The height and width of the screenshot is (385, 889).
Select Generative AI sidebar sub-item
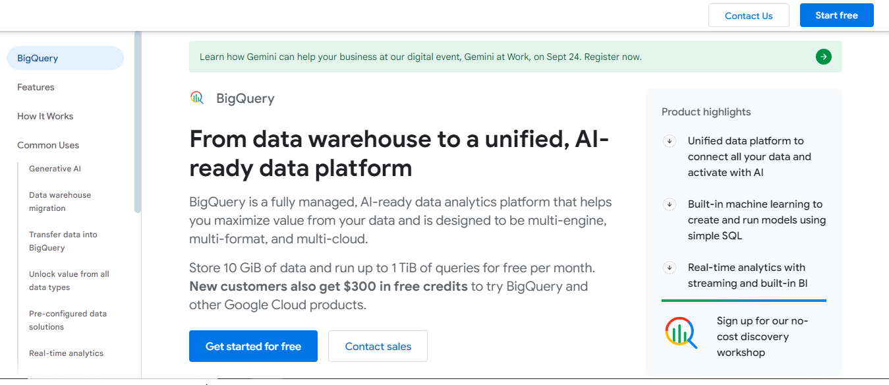(55, 169)
